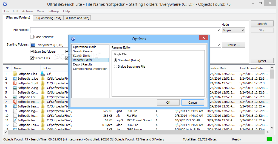Click the green status indicator in status bar
The width and height of the screenshot is (278, 144).
coord(269,139)
